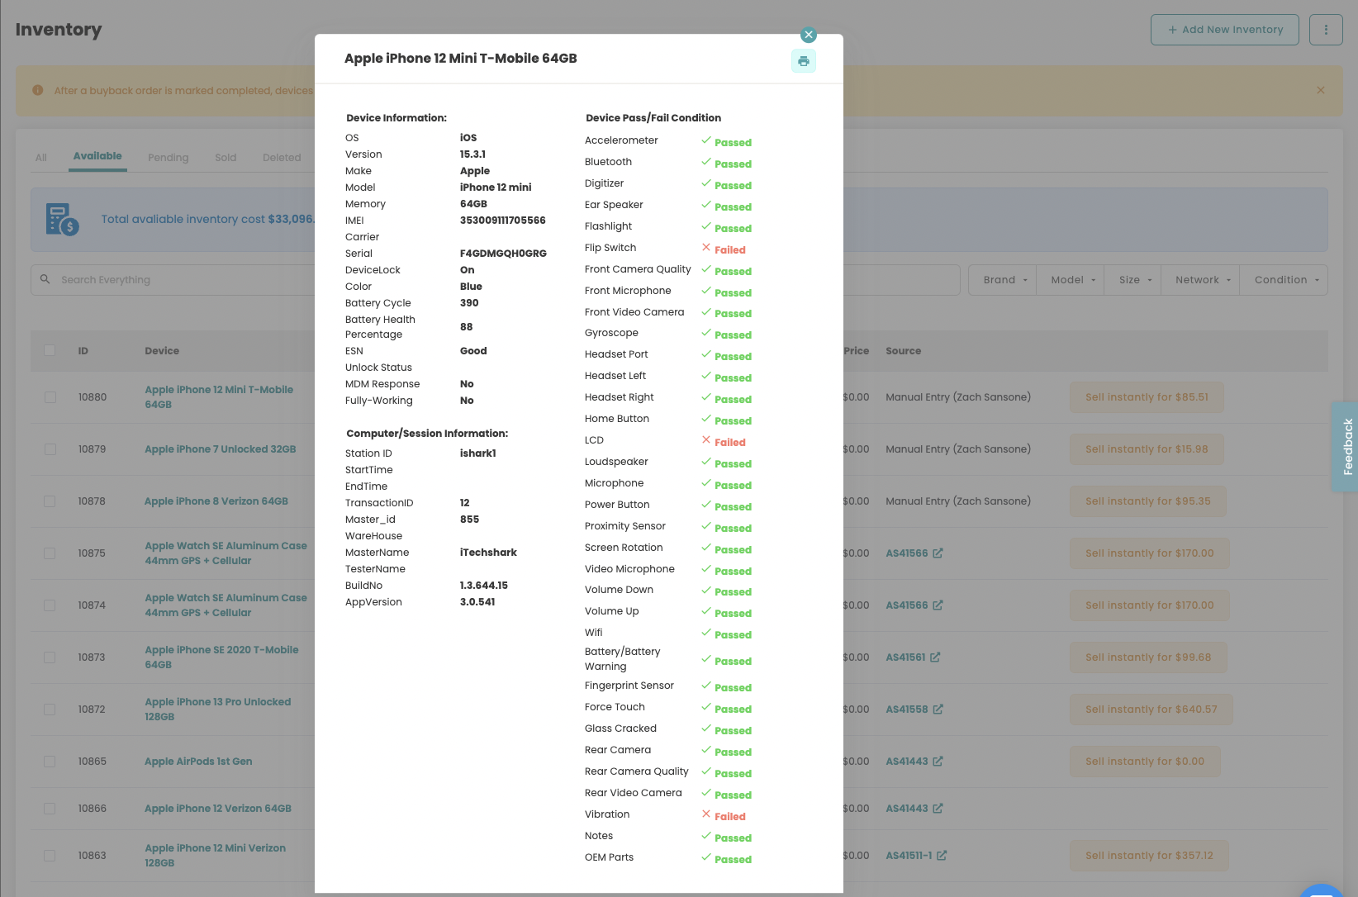Check the box for inventory row 10872

[x=50, y=710]
